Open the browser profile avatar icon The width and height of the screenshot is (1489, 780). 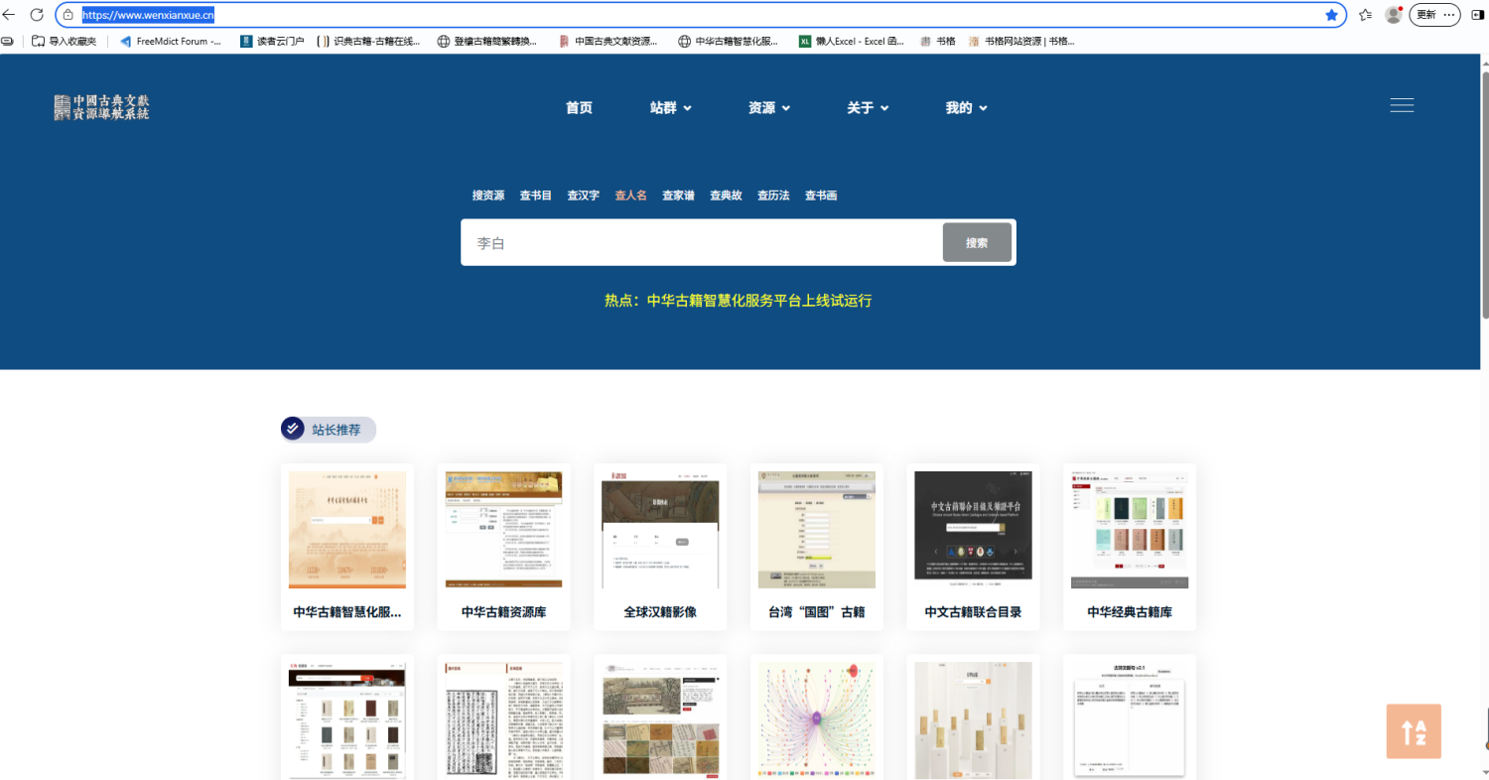point(1393,15)
